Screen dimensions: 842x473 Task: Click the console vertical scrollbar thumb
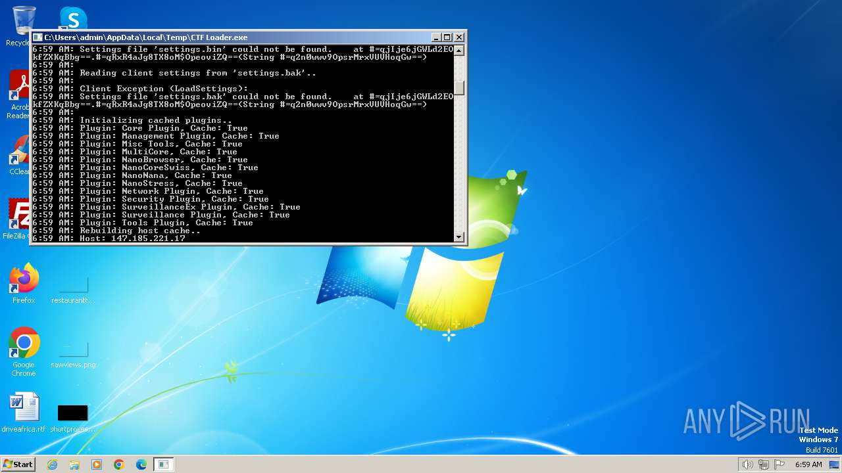point(459,87)
